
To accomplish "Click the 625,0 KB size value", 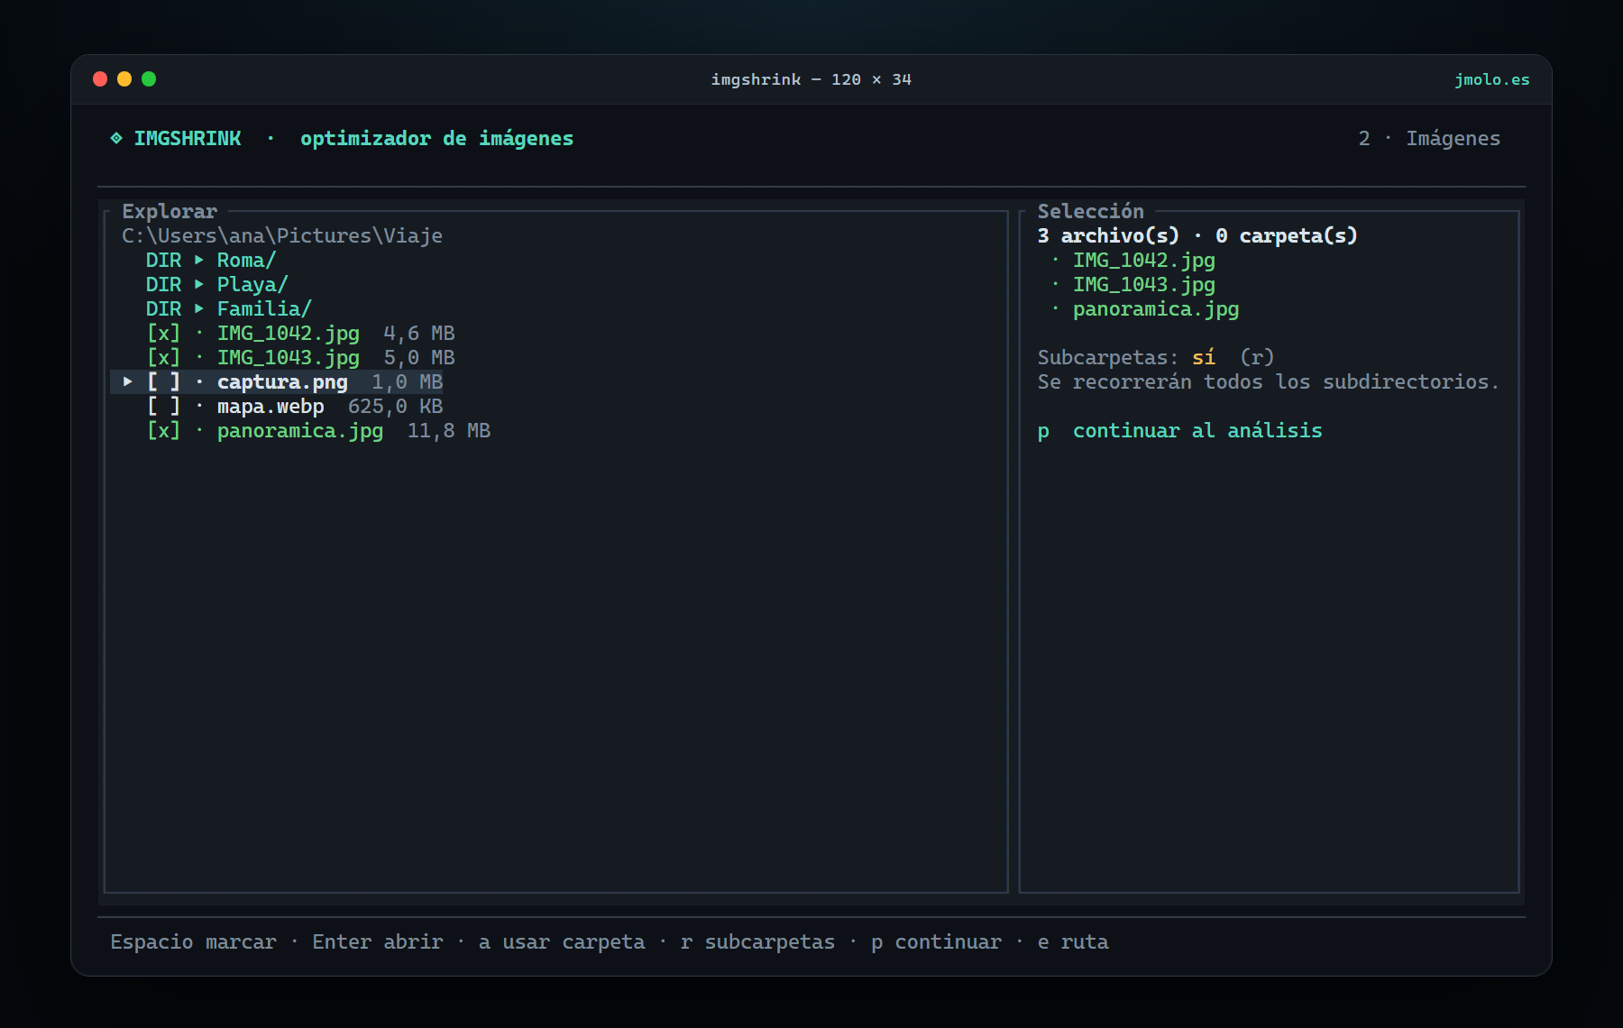I will pos(396,406).
